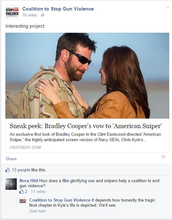Open Nora Hild's profile picture
Screen dimensions: 172x220
(x=11, y=184)
